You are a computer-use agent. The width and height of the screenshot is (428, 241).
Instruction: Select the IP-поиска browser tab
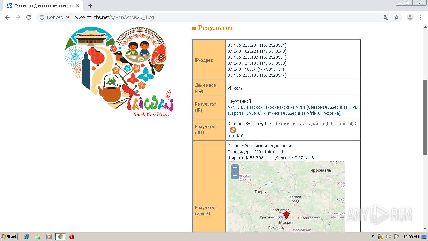click(43, 6)
